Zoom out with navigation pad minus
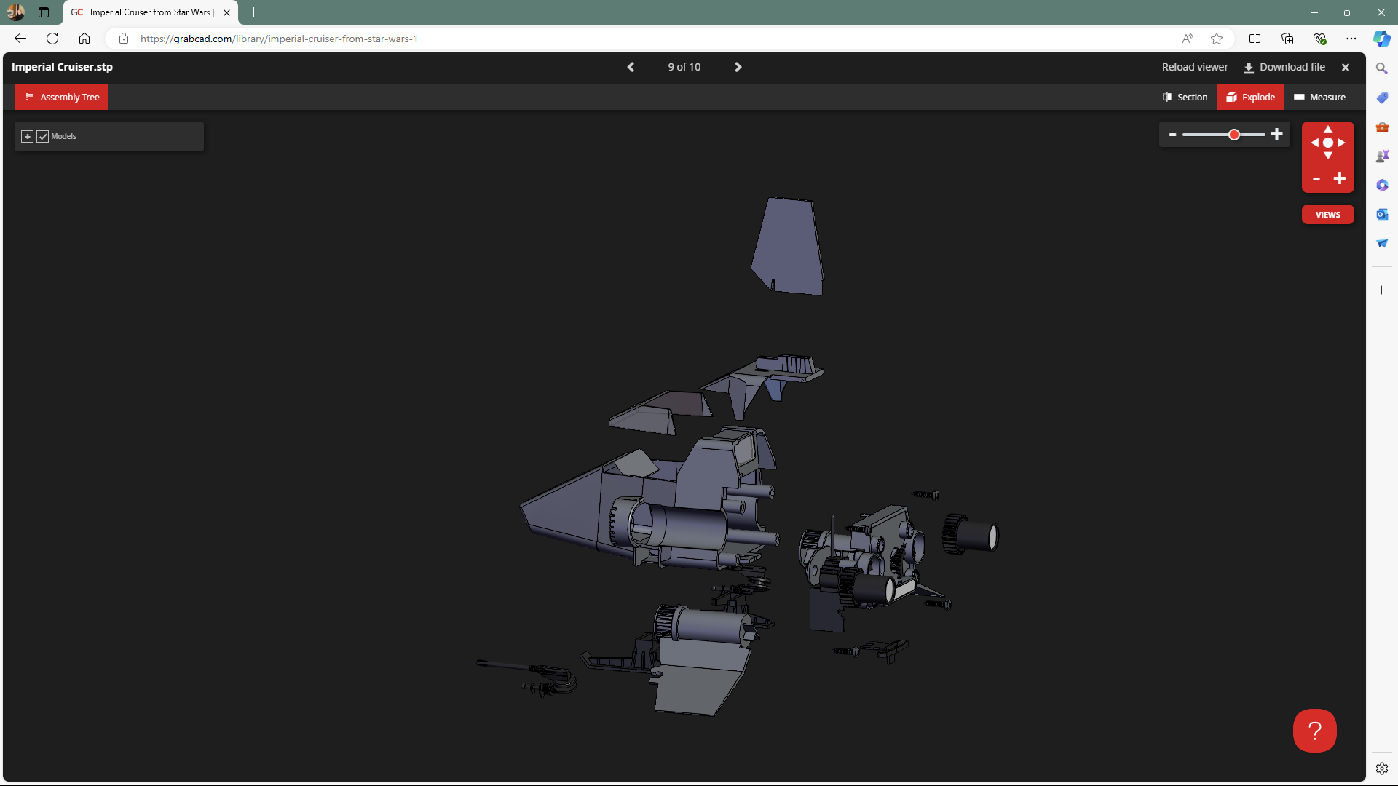This screenshot has height=786, width=1398. 1316,179
